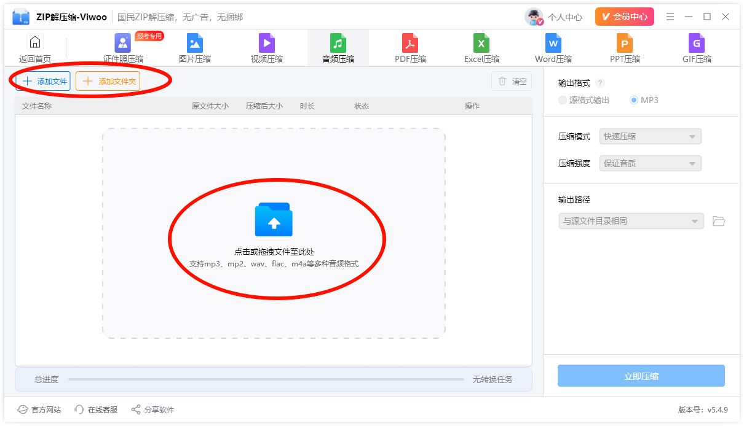Click the 报考专用 badge

point(149,36)
